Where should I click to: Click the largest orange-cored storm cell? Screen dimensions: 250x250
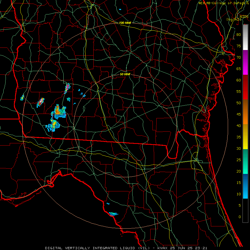58,111
